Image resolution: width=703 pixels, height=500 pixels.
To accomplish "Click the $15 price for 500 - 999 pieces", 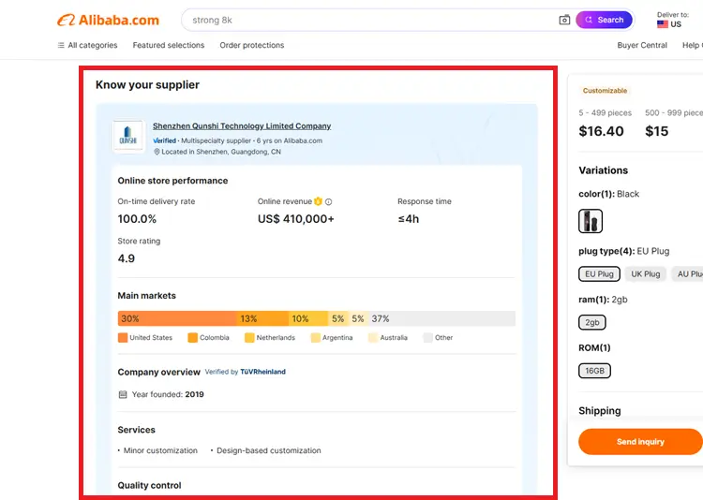I will (x=657, y=131).
